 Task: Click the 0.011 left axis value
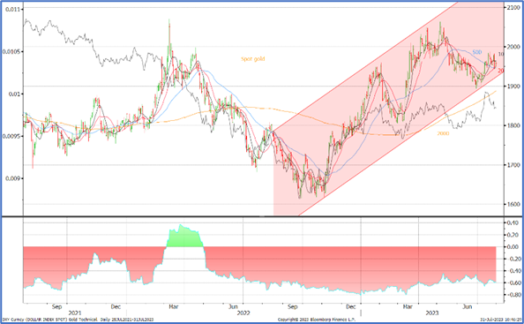point(11,9)
